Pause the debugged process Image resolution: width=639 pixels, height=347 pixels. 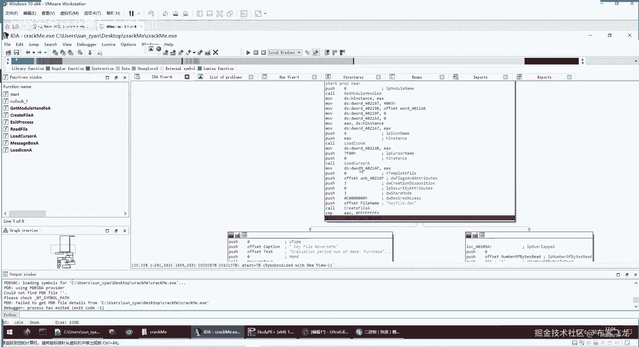[x=256, y=53]
